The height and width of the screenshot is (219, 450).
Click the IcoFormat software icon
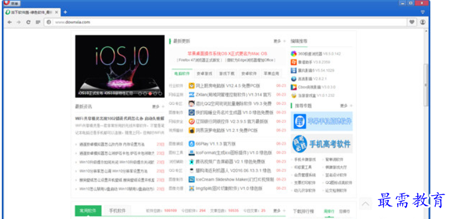click(x=192, y=152)
